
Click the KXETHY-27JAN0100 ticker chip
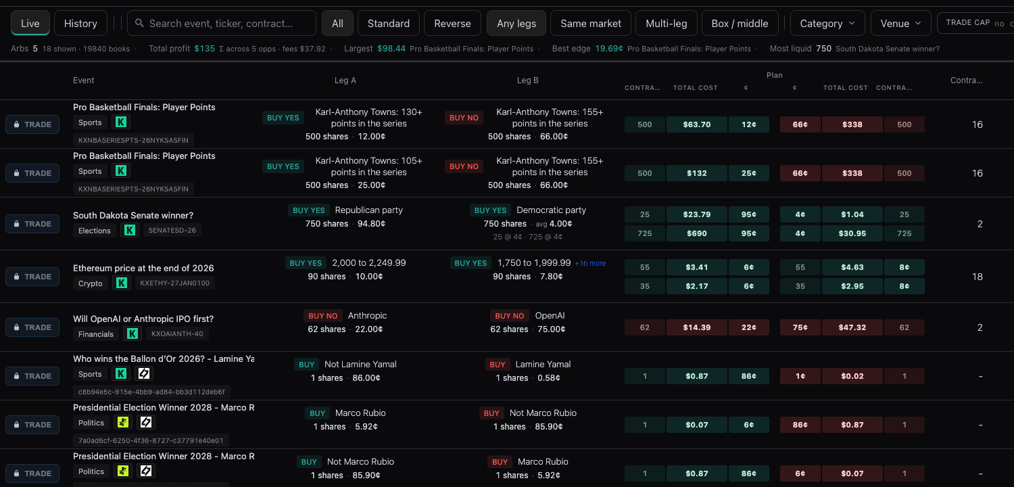(175, 283)
